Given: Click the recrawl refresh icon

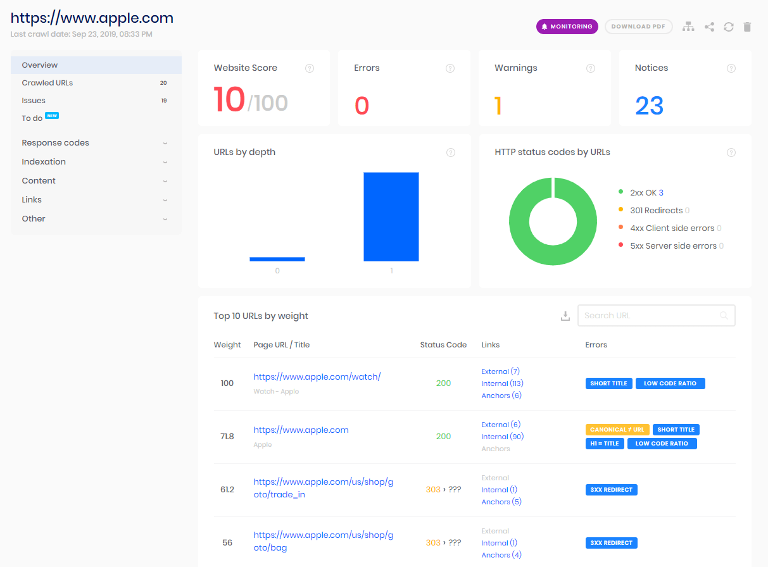Looking at the screenshot, I should (729, 27).
